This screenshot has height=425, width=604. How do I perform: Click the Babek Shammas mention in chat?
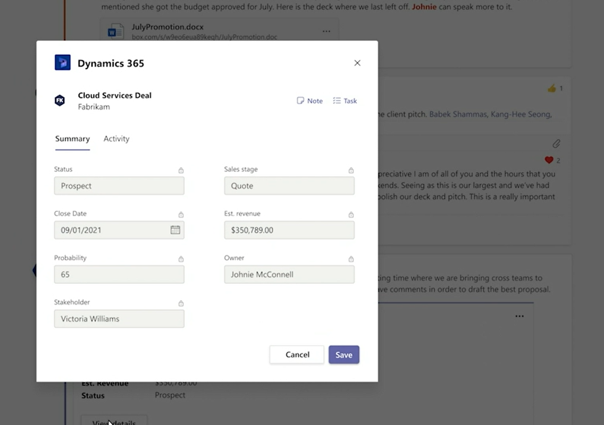point(458,114)
